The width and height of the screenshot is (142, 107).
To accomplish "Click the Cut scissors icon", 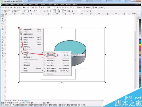I will click(x=15, y=7).
